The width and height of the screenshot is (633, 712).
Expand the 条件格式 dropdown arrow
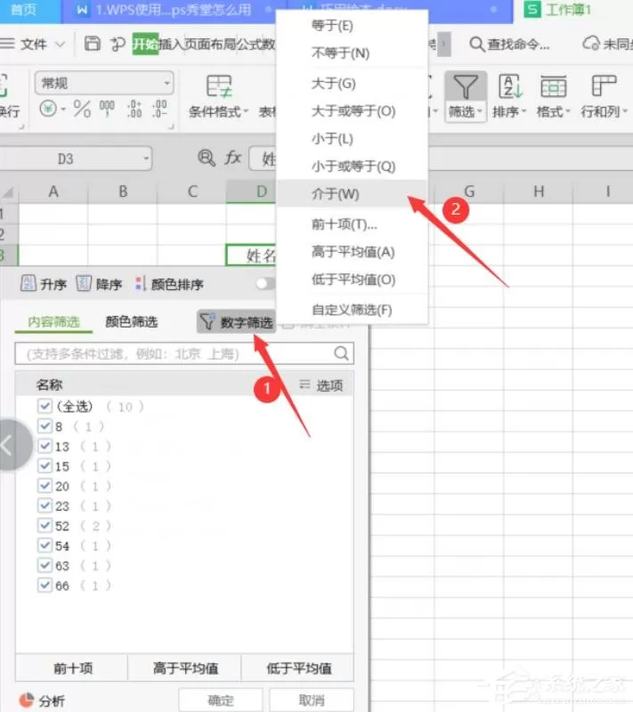coord(246,111)
